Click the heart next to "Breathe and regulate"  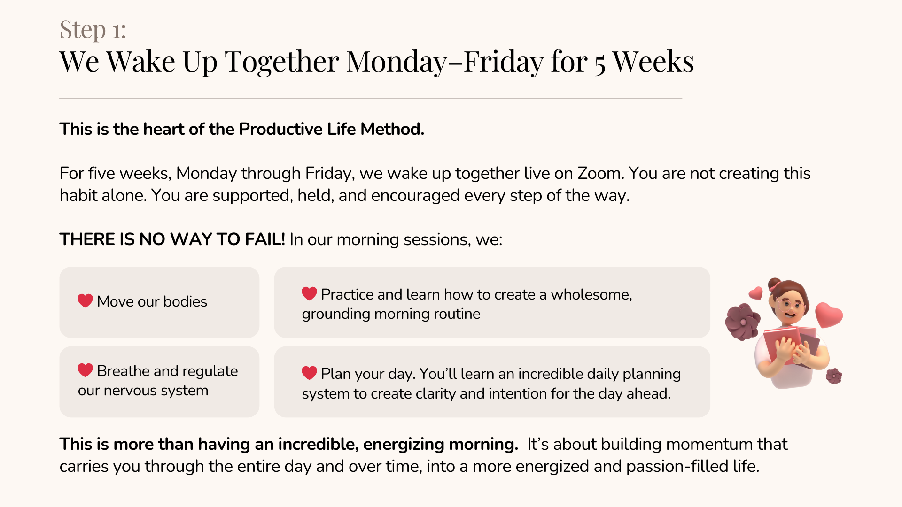pyautogui.click(x=85, y=370)
